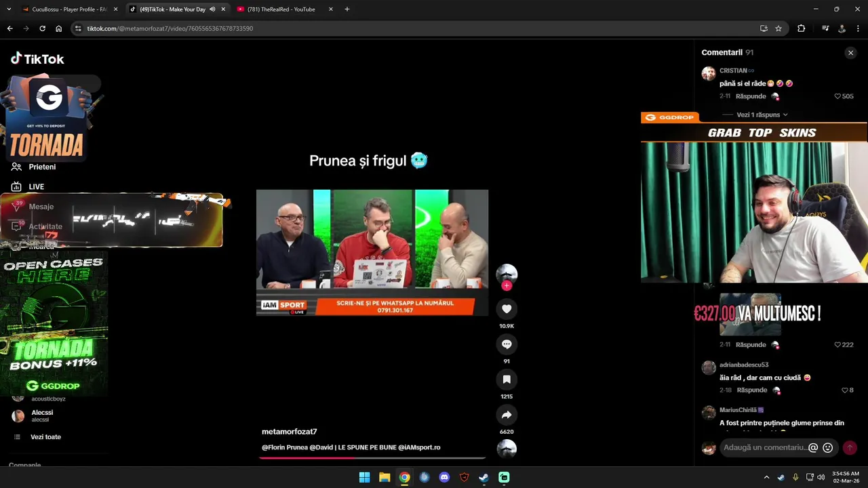Insert mention with @ icon in comment box

point(813,448)
